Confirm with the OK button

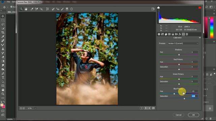pyautogui.click(x=193, y=115)
